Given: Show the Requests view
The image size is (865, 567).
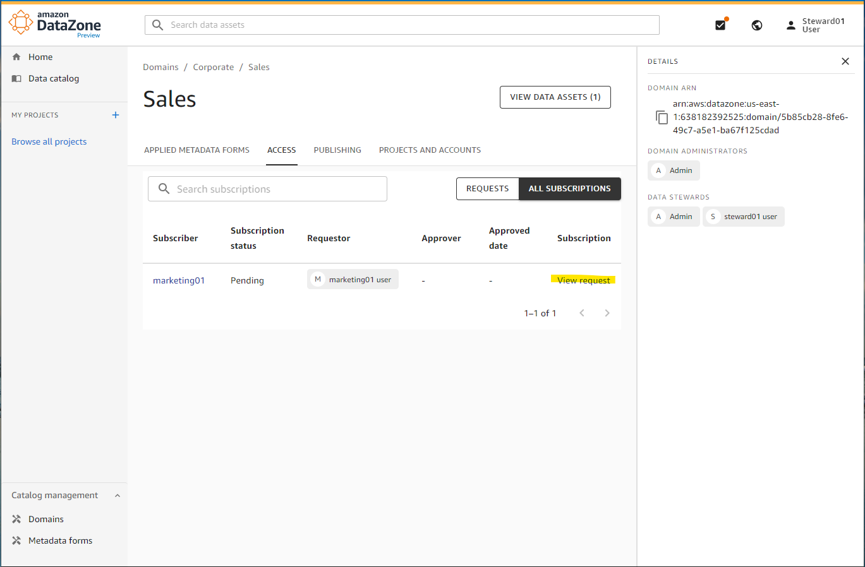Looking at the screenshot, I should pos(488,189).
